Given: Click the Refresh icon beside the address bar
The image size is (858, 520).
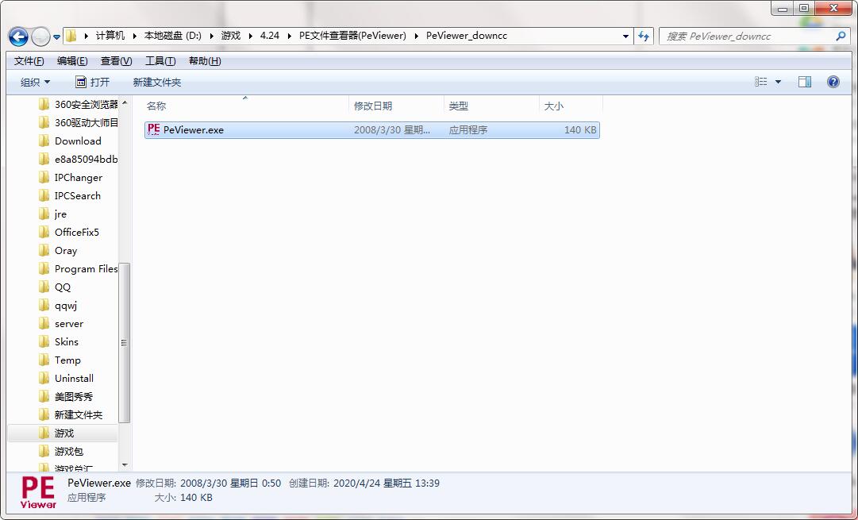Looking at the screenshot, I should coord(644,36).
